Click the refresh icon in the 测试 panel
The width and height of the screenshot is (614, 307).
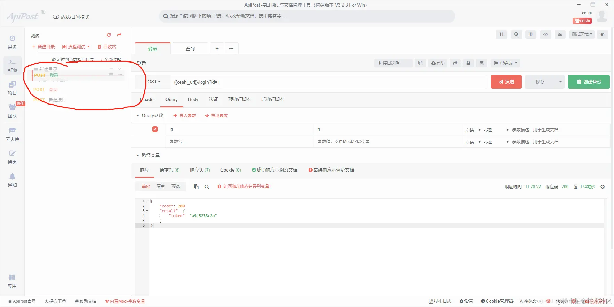[x=109, y=35]
